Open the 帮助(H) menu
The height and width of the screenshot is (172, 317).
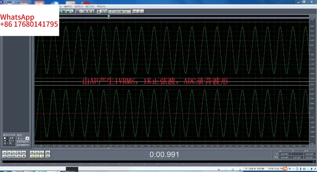[101, 6]
